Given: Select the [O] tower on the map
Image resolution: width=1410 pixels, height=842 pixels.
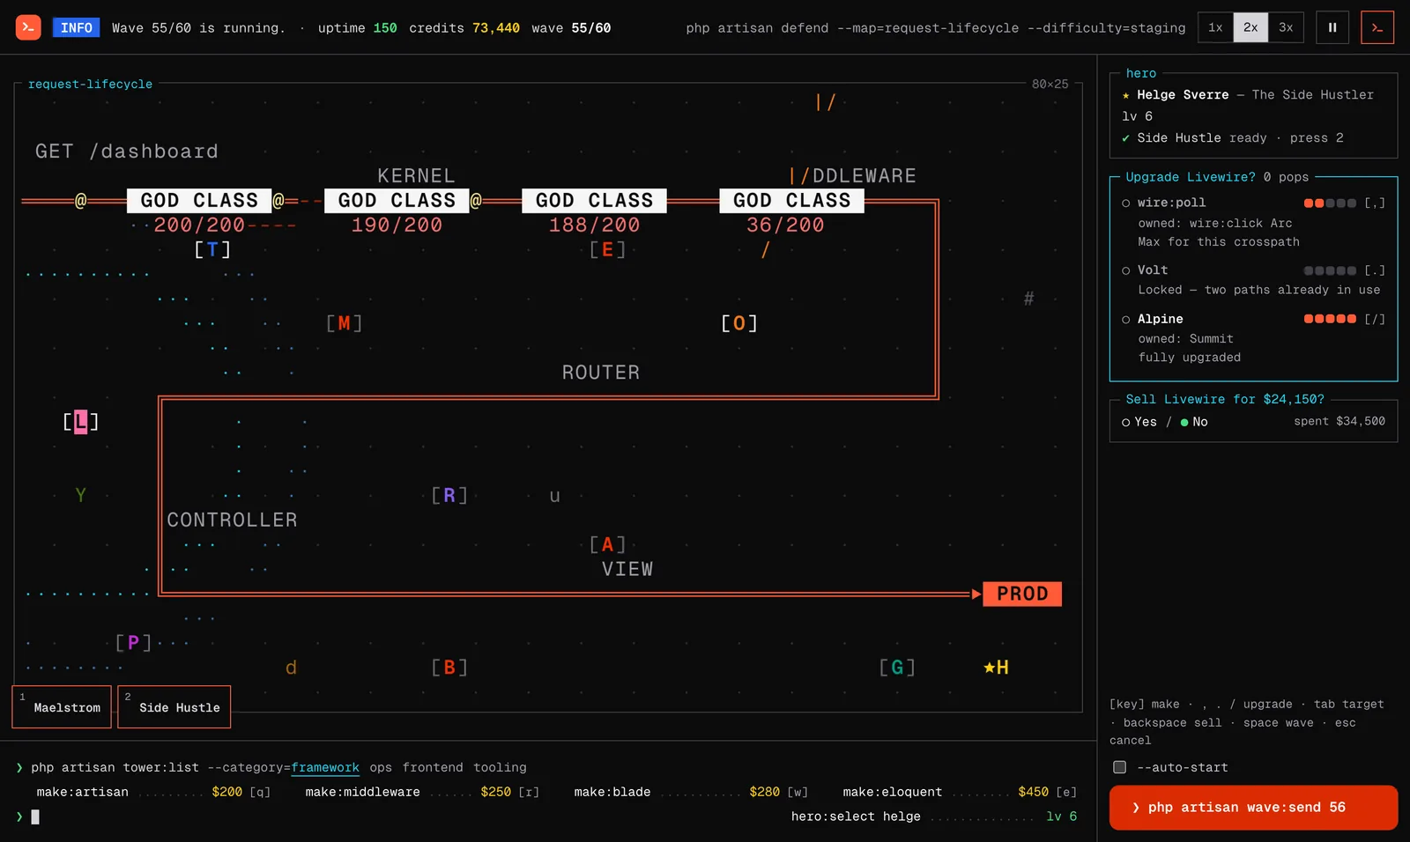Looking at the screenshot, I should 739,323.
